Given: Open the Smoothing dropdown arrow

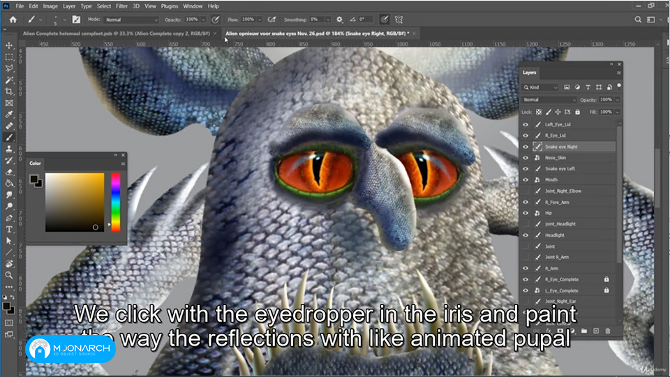Looking at the screenshot, I should click(x=328, y=20).
